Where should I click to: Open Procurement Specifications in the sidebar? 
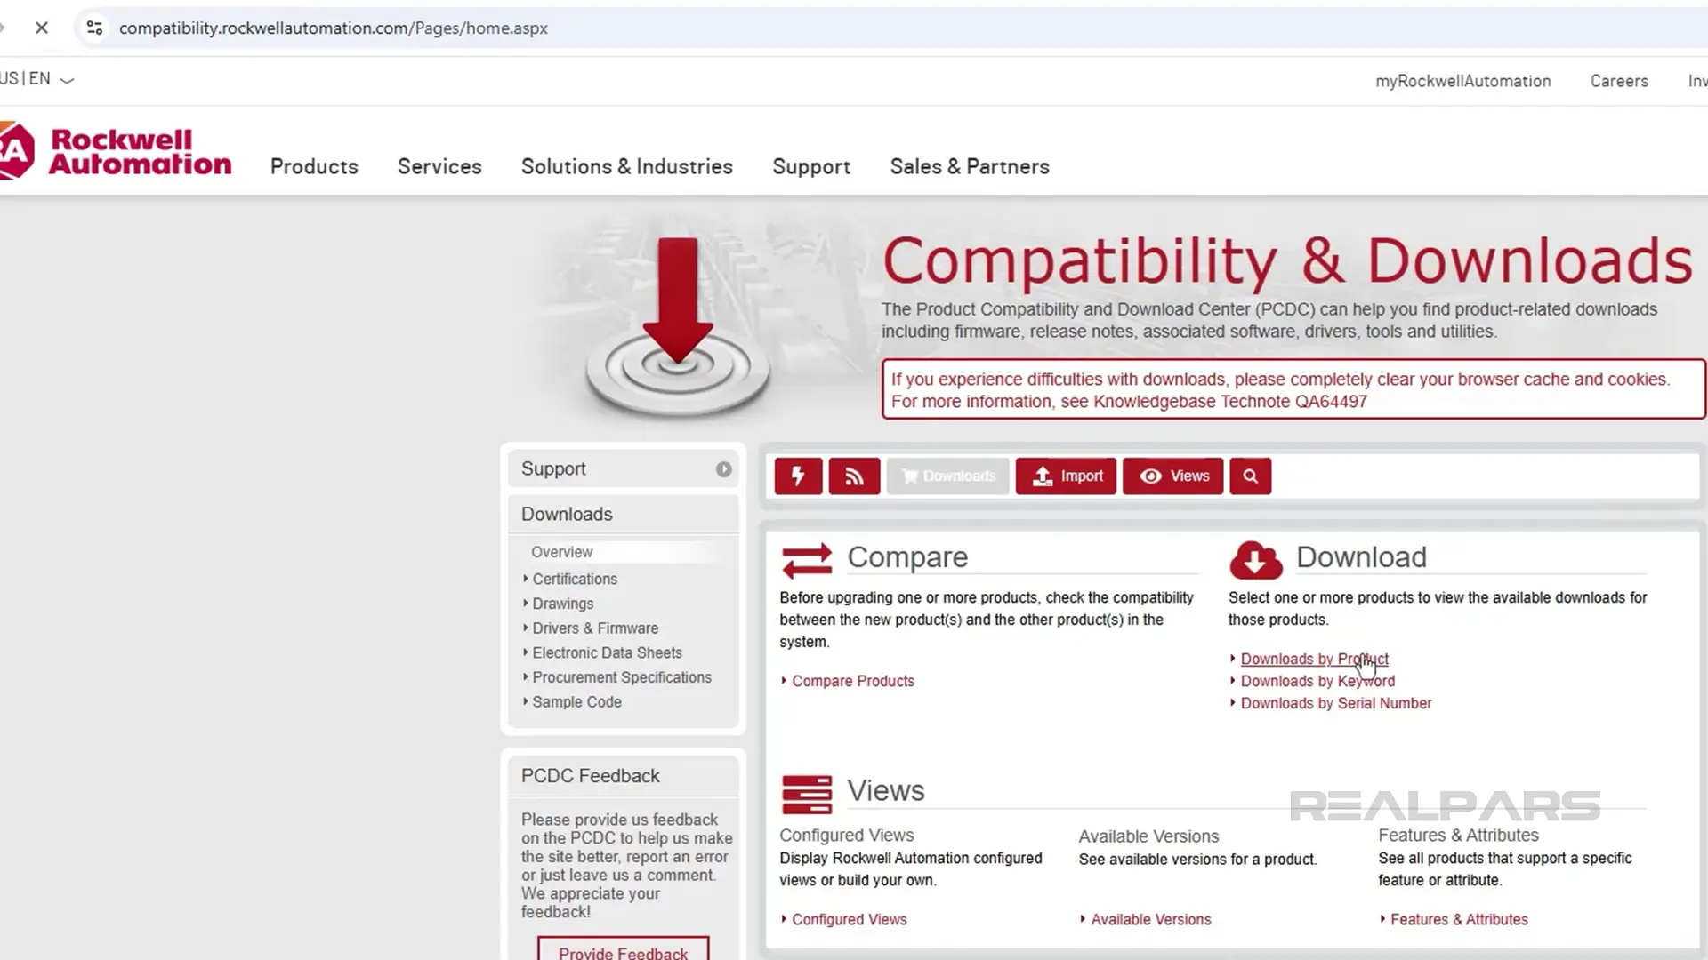coord(622,677)
